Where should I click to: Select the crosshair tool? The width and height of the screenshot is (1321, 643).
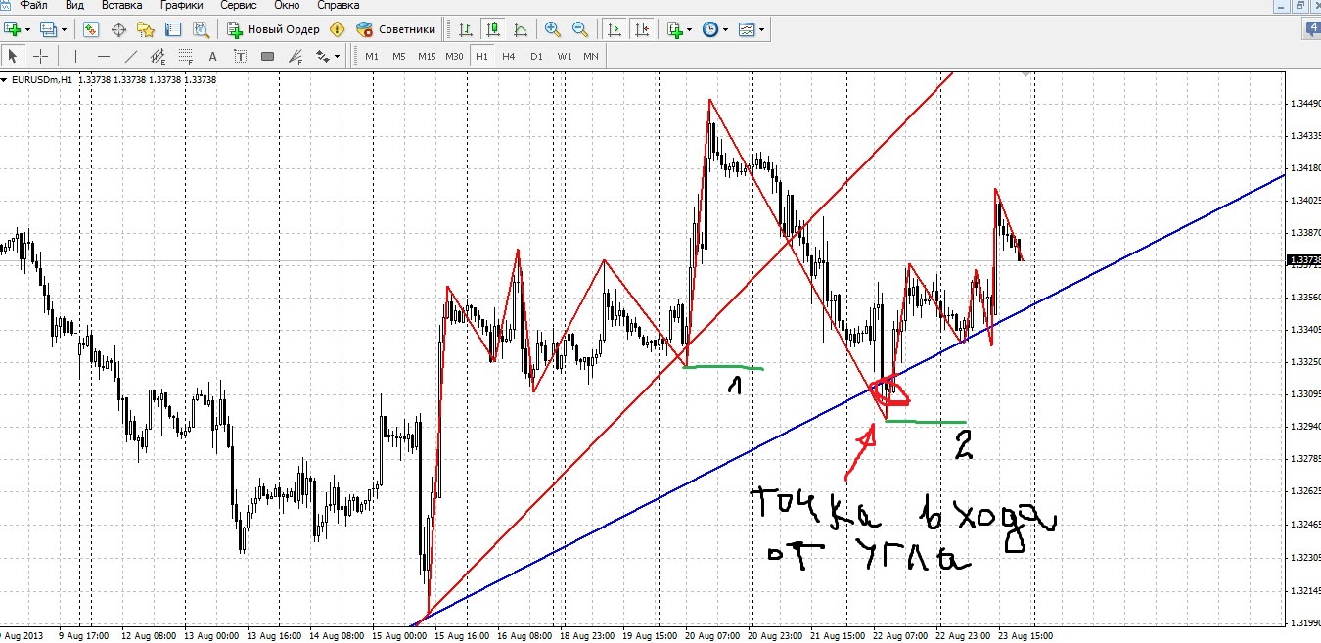41,56
